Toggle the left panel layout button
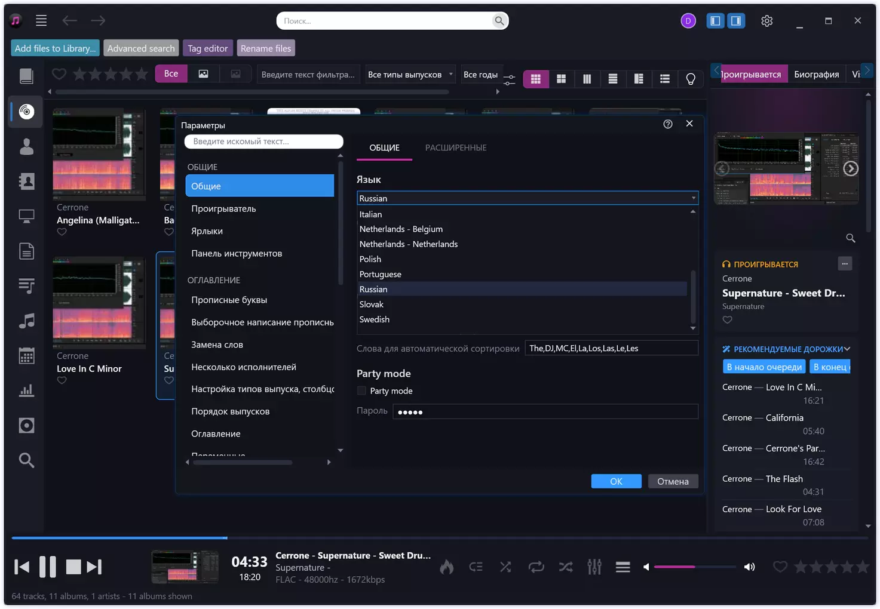 click(715, 21)
